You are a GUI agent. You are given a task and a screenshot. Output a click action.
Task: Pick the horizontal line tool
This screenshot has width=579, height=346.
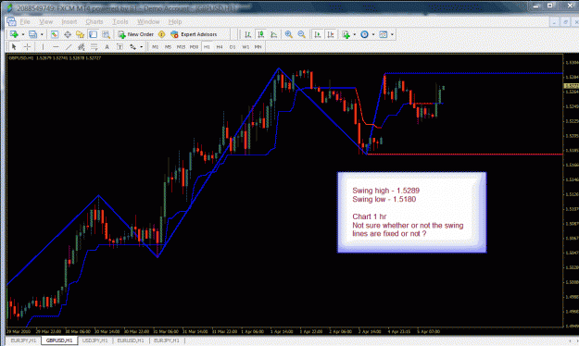56,47
